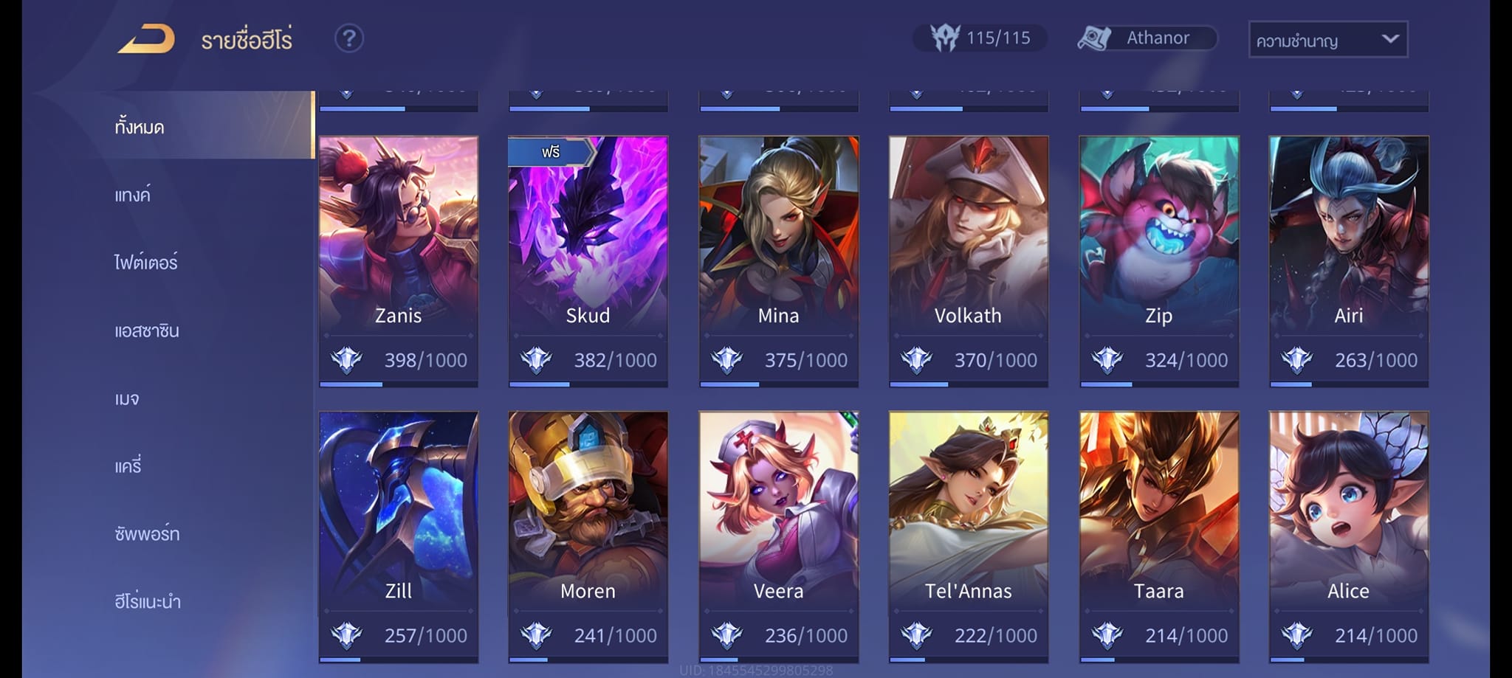Image resolution: width=1512 pixels, height=678 pixels.
Task: Select the ทั้งหมด all heroes tab
Action: (x=140, y=127)
